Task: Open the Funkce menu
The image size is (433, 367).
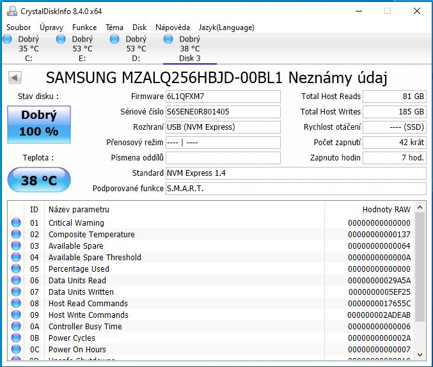Action: point(84,27)
